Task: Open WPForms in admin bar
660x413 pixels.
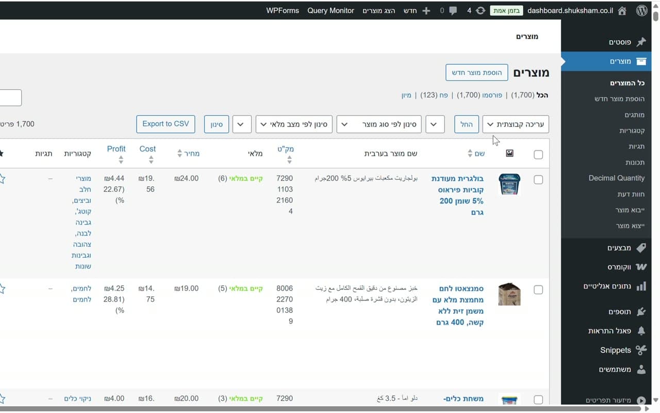Action: click(x=283, y=10)
